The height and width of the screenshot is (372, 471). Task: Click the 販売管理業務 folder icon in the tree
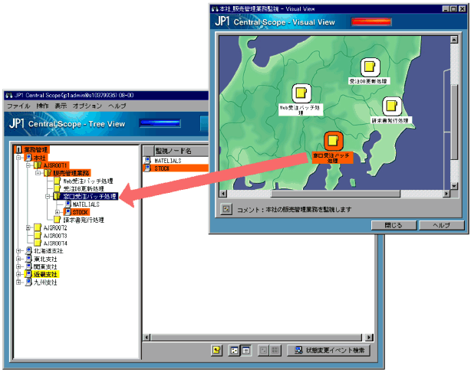[x=48, y=173]
